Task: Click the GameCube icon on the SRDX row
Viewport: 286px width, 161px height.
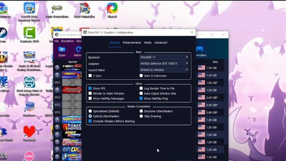Action: click(x=57, y=149)
